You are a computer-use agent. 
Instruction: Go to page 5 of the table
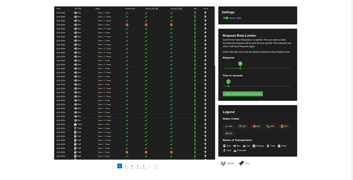click(144, 166)
